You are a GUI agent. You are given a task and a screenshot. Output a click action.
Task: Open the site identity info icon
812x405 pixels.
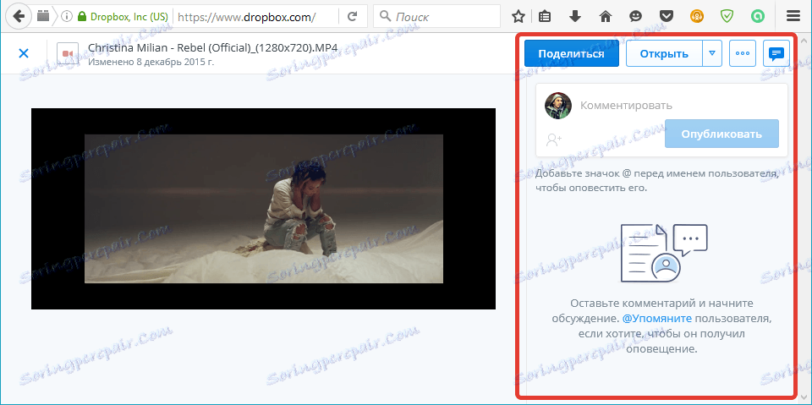[x=66, y=17]
